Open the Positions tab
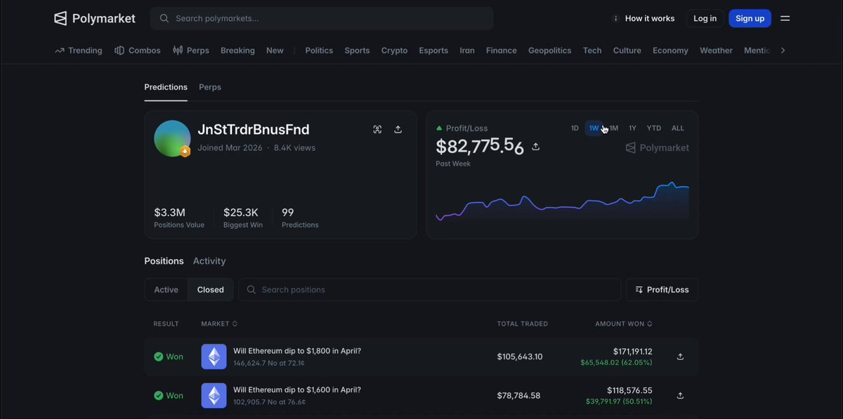 click(x=164, y=261)
